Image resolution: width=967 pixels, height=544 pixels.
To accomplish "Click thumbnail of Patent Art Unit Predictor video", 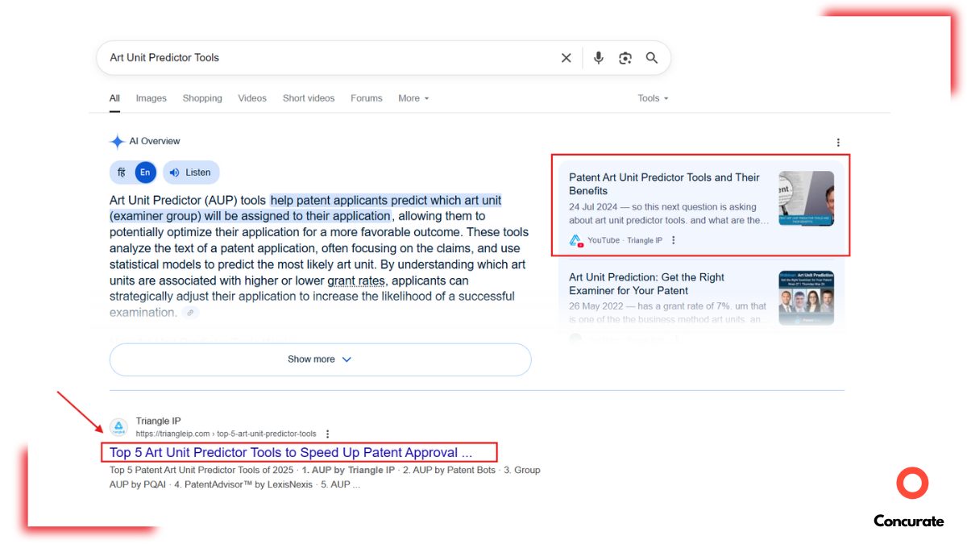I will (806, 198).
